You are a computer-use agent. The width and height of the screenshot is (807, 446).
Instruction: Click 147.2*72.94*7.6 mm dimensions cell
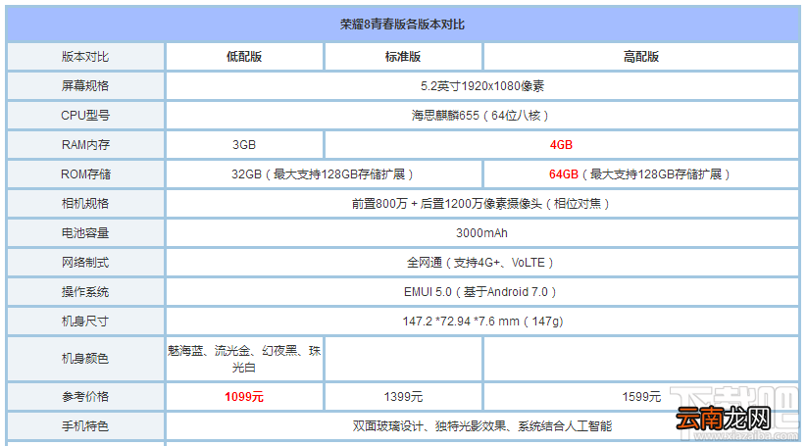(482, 321)
